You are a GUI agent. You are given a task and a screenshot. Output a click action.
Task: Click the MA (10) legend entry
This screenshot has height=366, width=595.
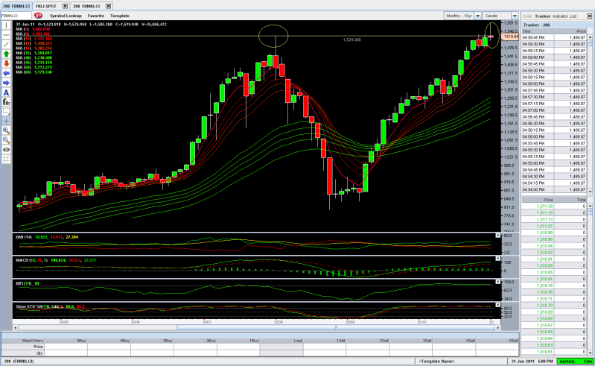pos(34,39)
